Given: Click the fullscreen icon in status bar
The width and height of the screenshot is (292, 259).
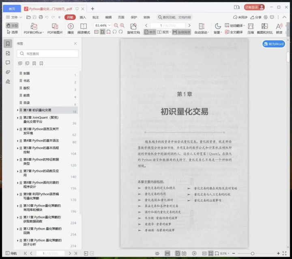Looking at the screenshot, I should click(284, 253).
